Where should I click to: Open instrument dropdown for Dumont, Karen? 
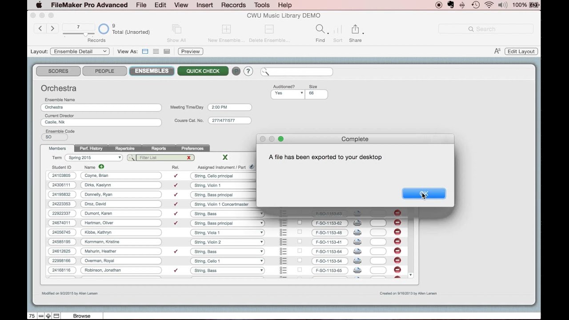[228, 214]
